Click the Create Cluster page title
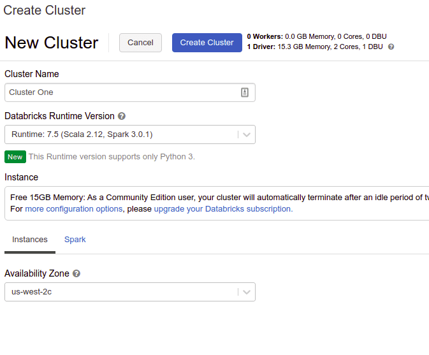Viewport: 429px width, 355px height. pyautogui.click(x=45, y=10)
